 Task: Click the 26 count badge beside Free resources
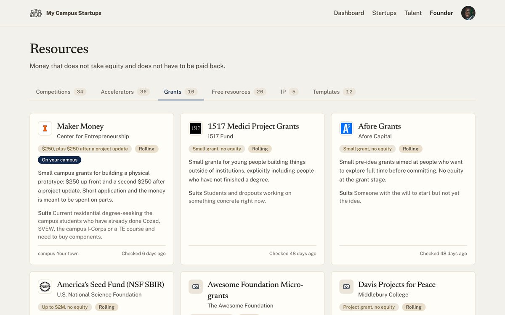[260, 92]
